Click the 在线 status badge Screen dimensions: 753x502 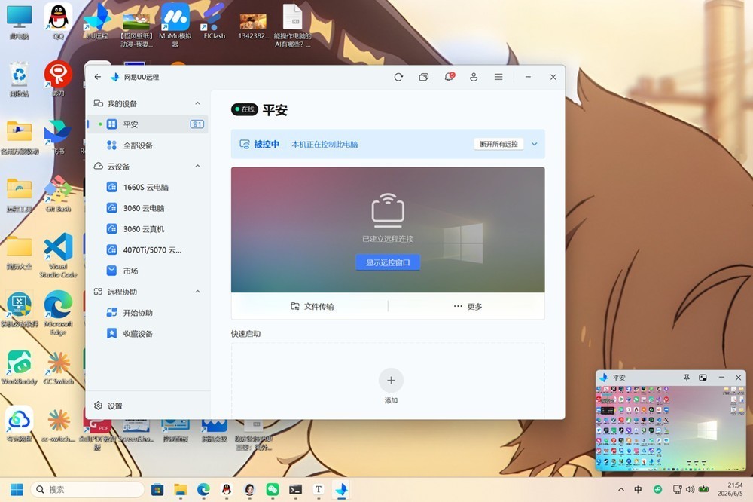coord(245,109)
